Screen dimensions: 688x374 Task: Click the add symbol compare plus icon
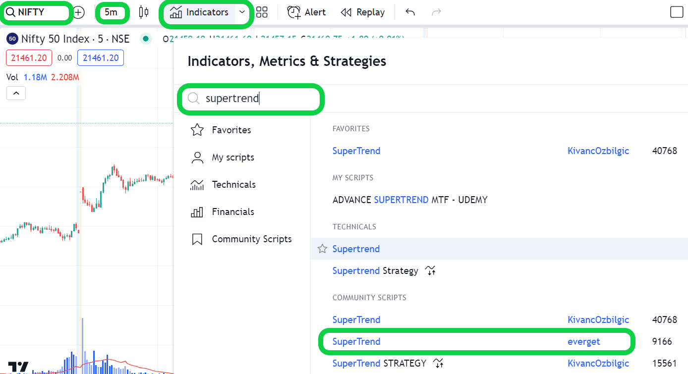[79, 12]
